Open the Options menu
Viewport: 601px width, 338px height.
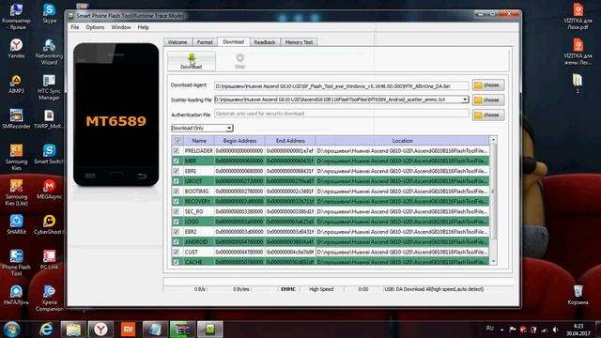tap(95, 27)
